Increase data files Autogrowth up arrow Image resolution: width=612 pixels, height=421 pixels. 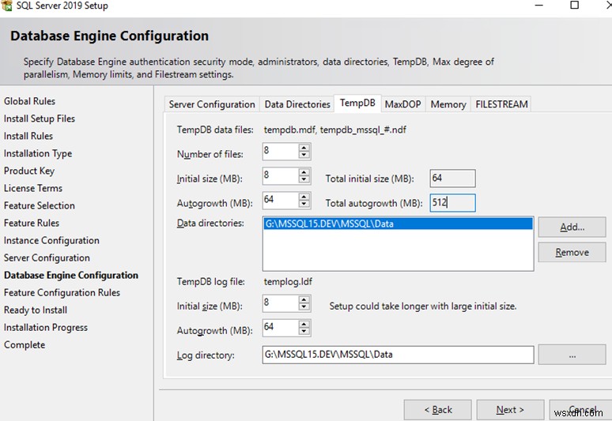[x=304, y=197]
